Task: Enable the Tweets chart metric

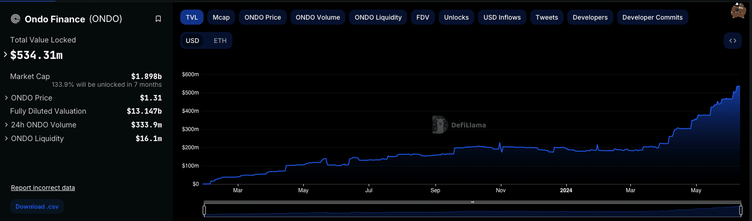Action: point(547,17)
